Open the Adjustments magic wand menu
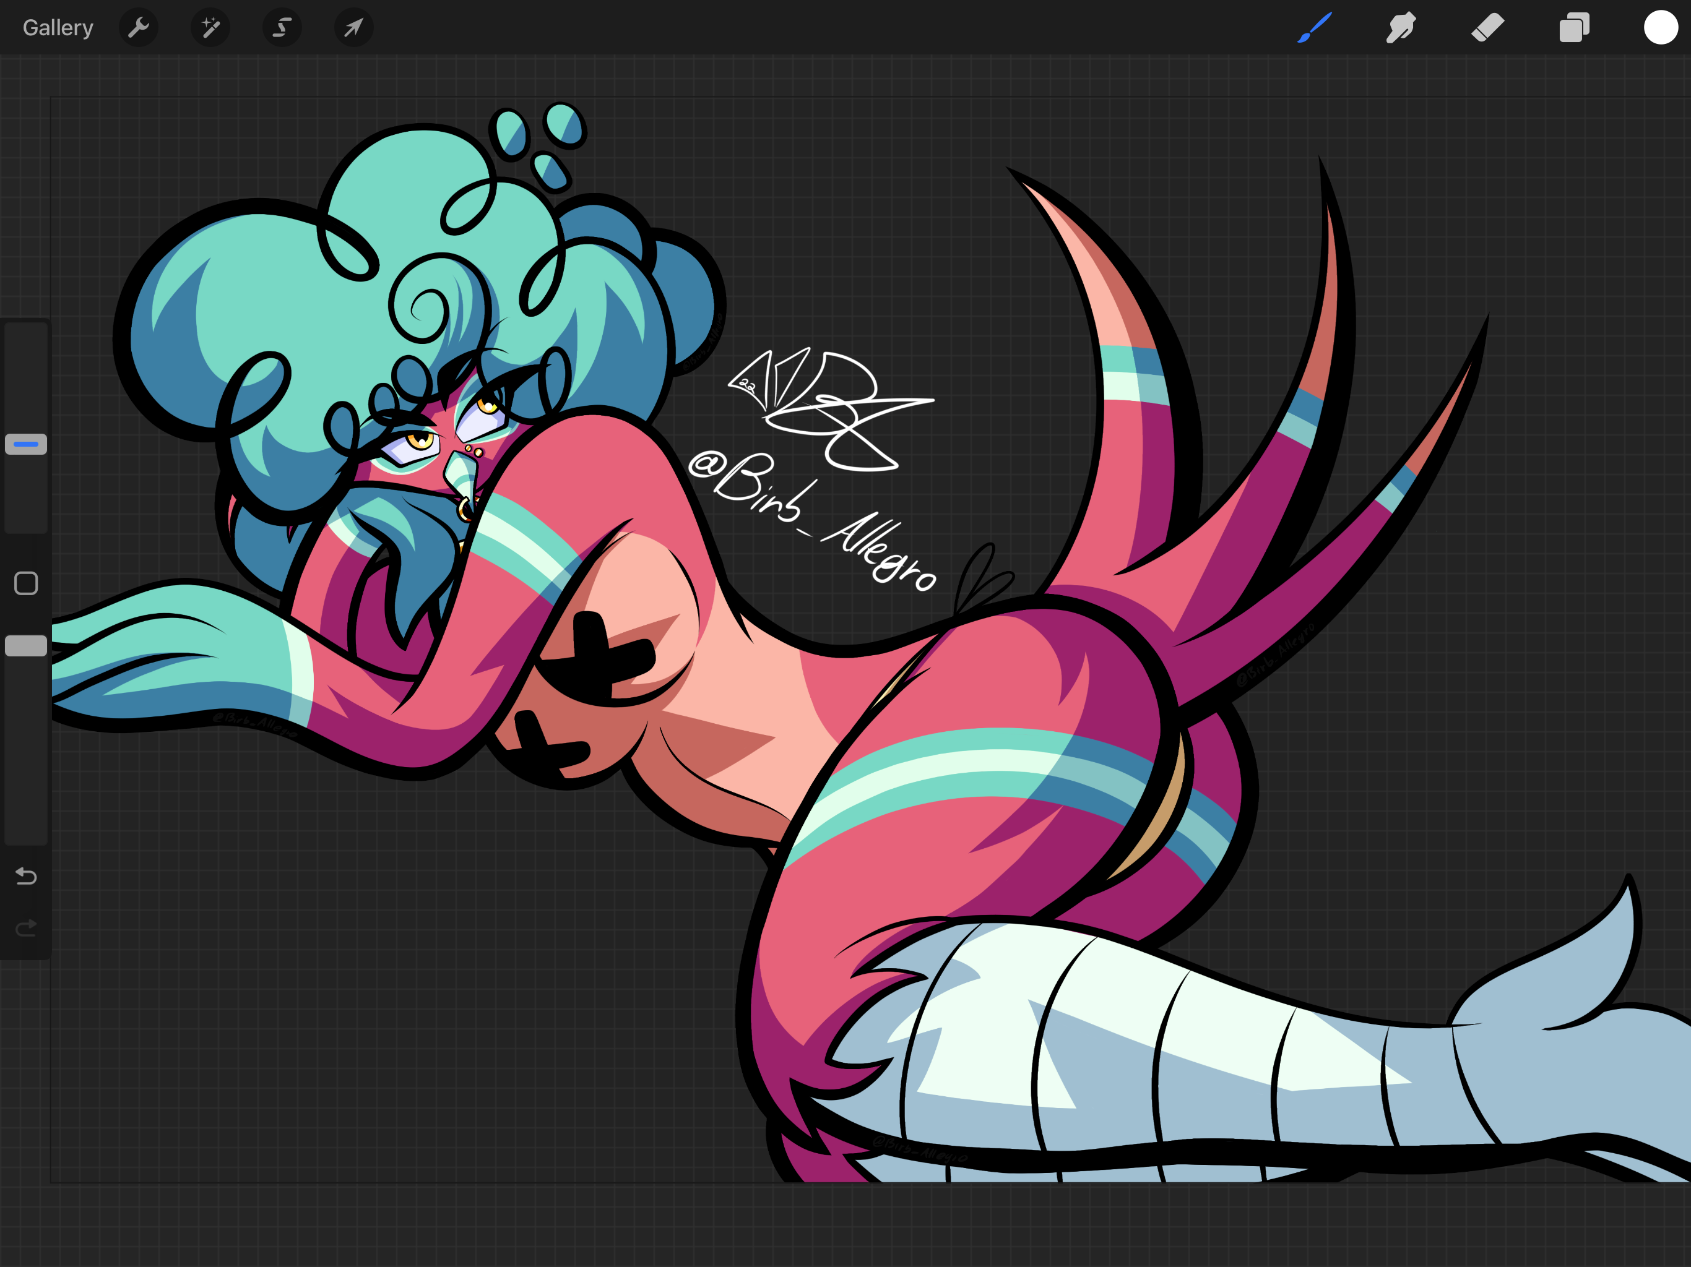The width and height of the screenshot is (1691, 1267). point(210,28)
